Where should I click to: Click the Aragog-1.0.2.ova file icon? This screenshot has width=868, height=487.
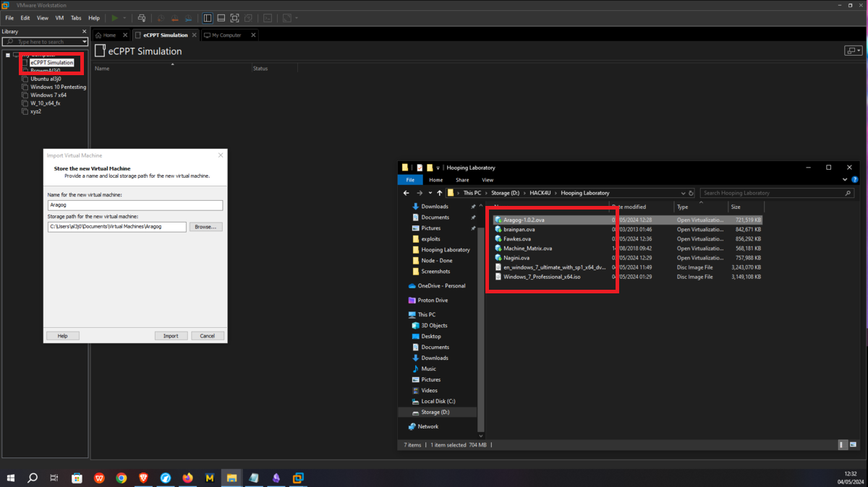(x=498, y=220)
